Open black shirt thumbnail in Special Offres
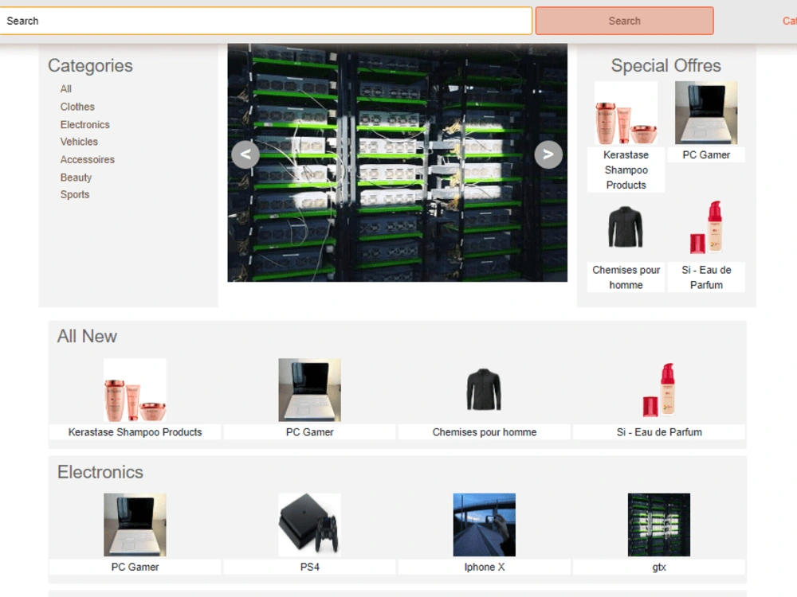 pos(626,228)
